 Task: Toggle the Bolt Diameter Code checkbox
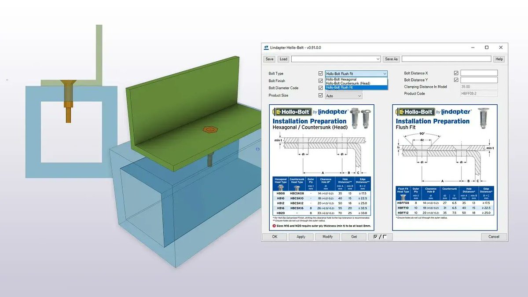[x=320, y=88]
